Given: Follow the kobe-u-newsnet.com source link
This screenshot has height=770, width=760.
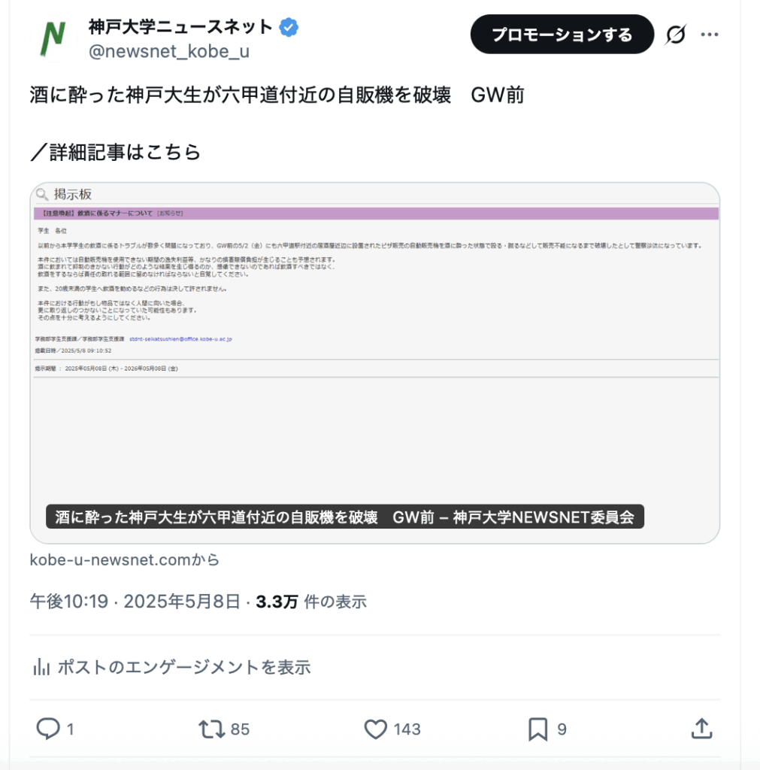Looking at the screenshot, I should coord(125,560).
